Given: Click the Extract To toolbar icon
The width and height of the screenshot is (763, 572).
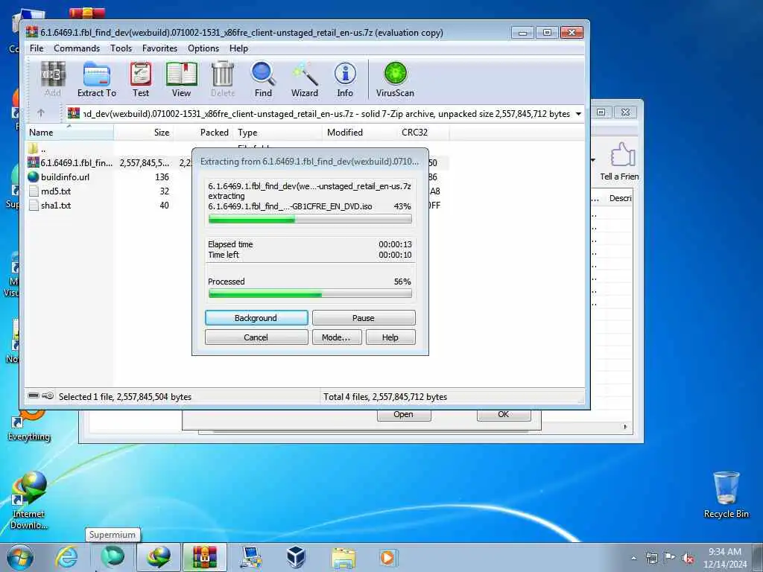Looking at the screenshot, I should pos(96,80).
